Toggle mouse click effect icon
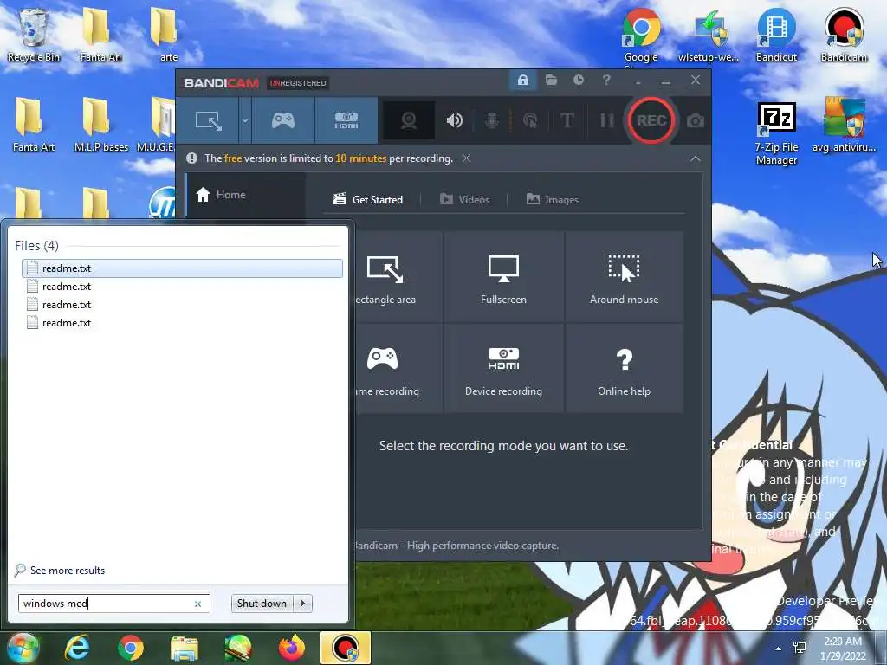 pyautogui.click(x=530, y=120)
